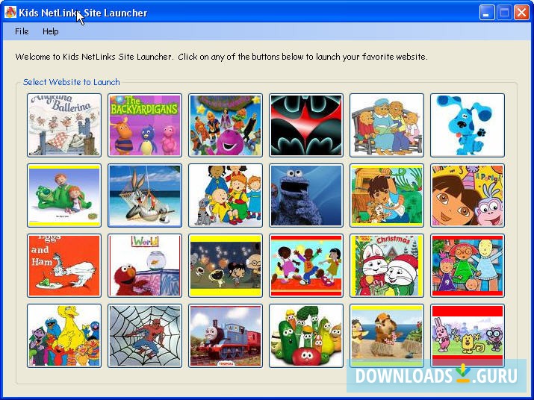Viewport: 534px width, 400px height.
Task: Launch the Angelina Ballerina website button
Action: tap(64, 125)
